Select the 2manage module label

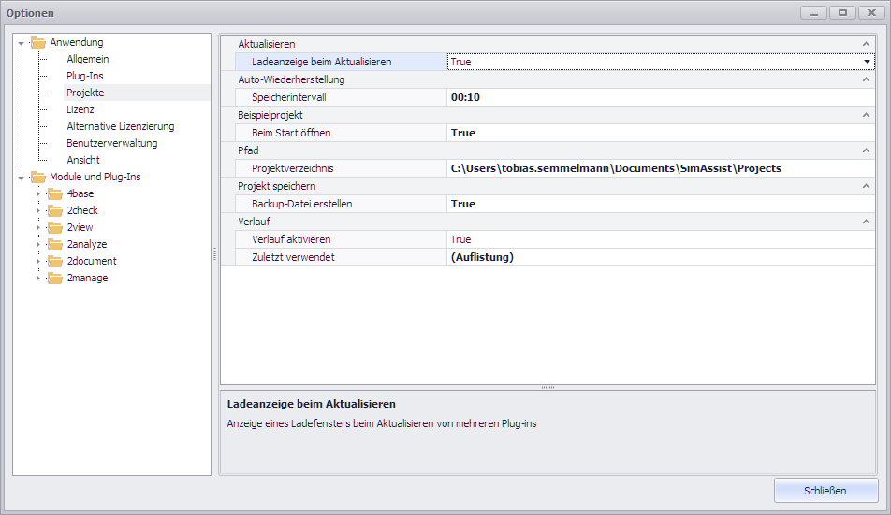click(88, 278)
